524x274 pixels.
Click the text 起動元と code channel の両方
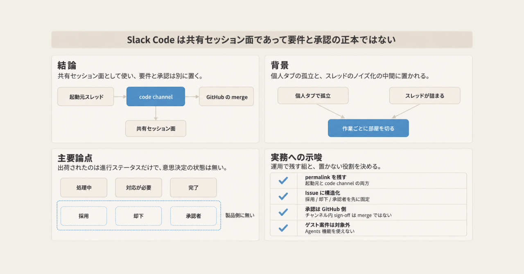click(x=337, y=184)
